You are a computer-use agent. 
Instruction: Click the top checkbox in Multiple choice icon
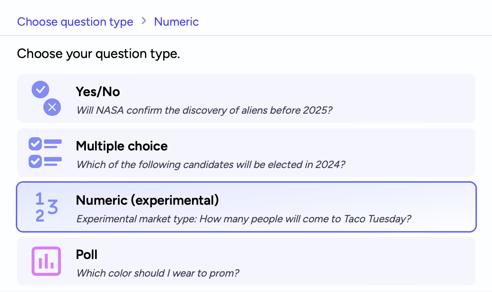point(35,144)
